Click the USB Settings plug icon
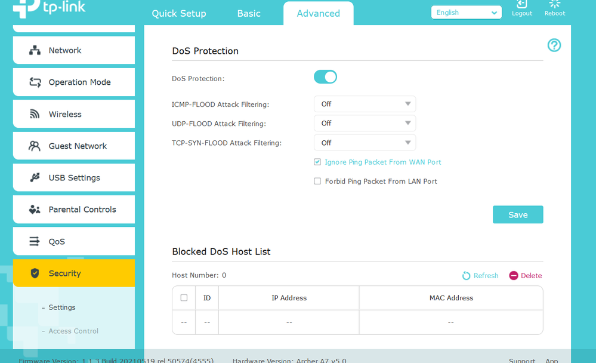 (35, 178)
